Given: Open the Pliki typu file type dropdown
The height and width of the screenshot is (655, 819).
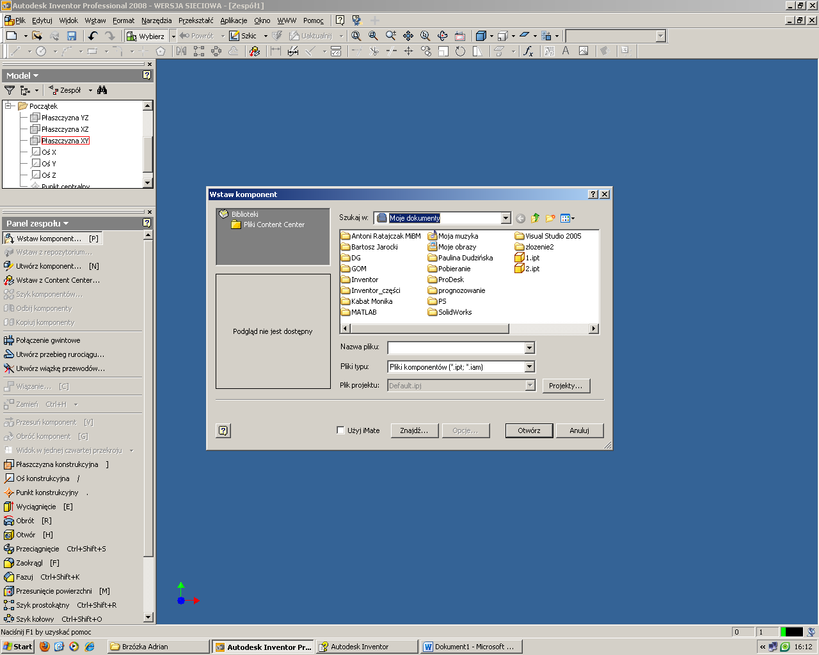Looking at the screenshot, I should [x=529, y=367].
